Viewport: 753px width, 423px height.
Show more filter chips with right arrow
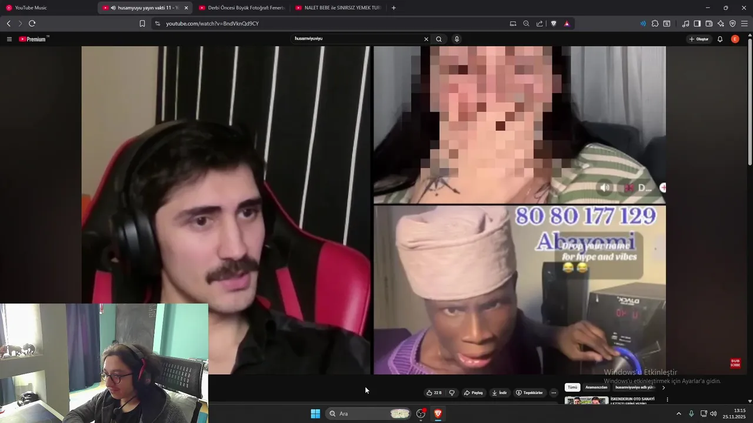pyautogui.click(x=664, y=388)
